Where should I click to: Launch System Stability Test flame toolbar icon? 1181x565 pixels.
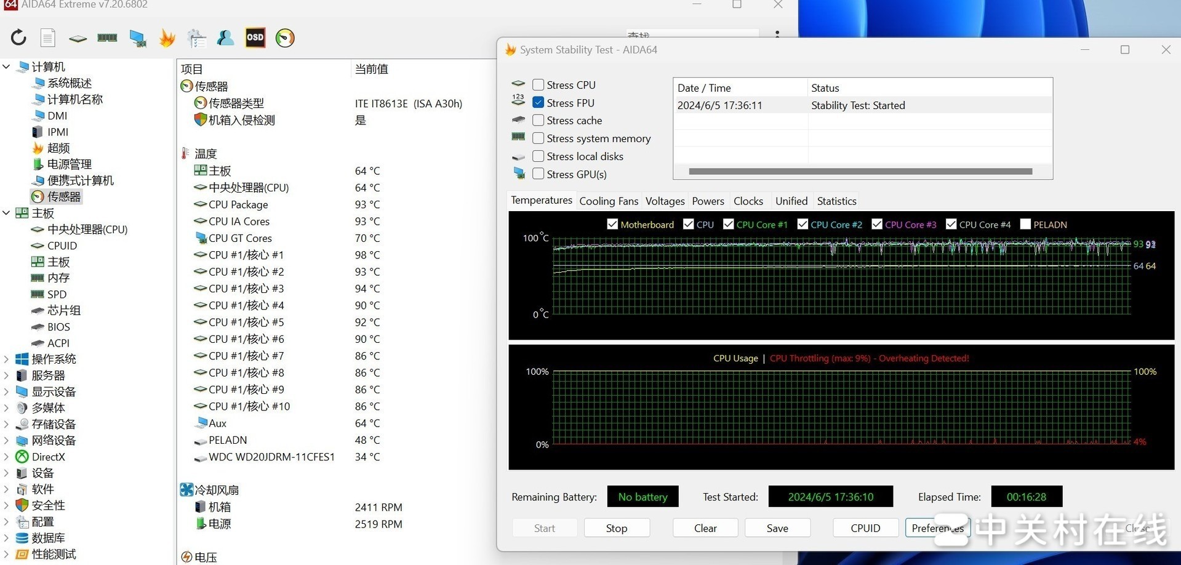pyautogui.click(x=167, y=38)
